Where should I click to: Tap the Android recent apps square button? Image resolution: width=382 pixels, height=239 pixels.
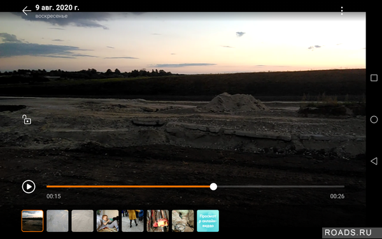374,78
